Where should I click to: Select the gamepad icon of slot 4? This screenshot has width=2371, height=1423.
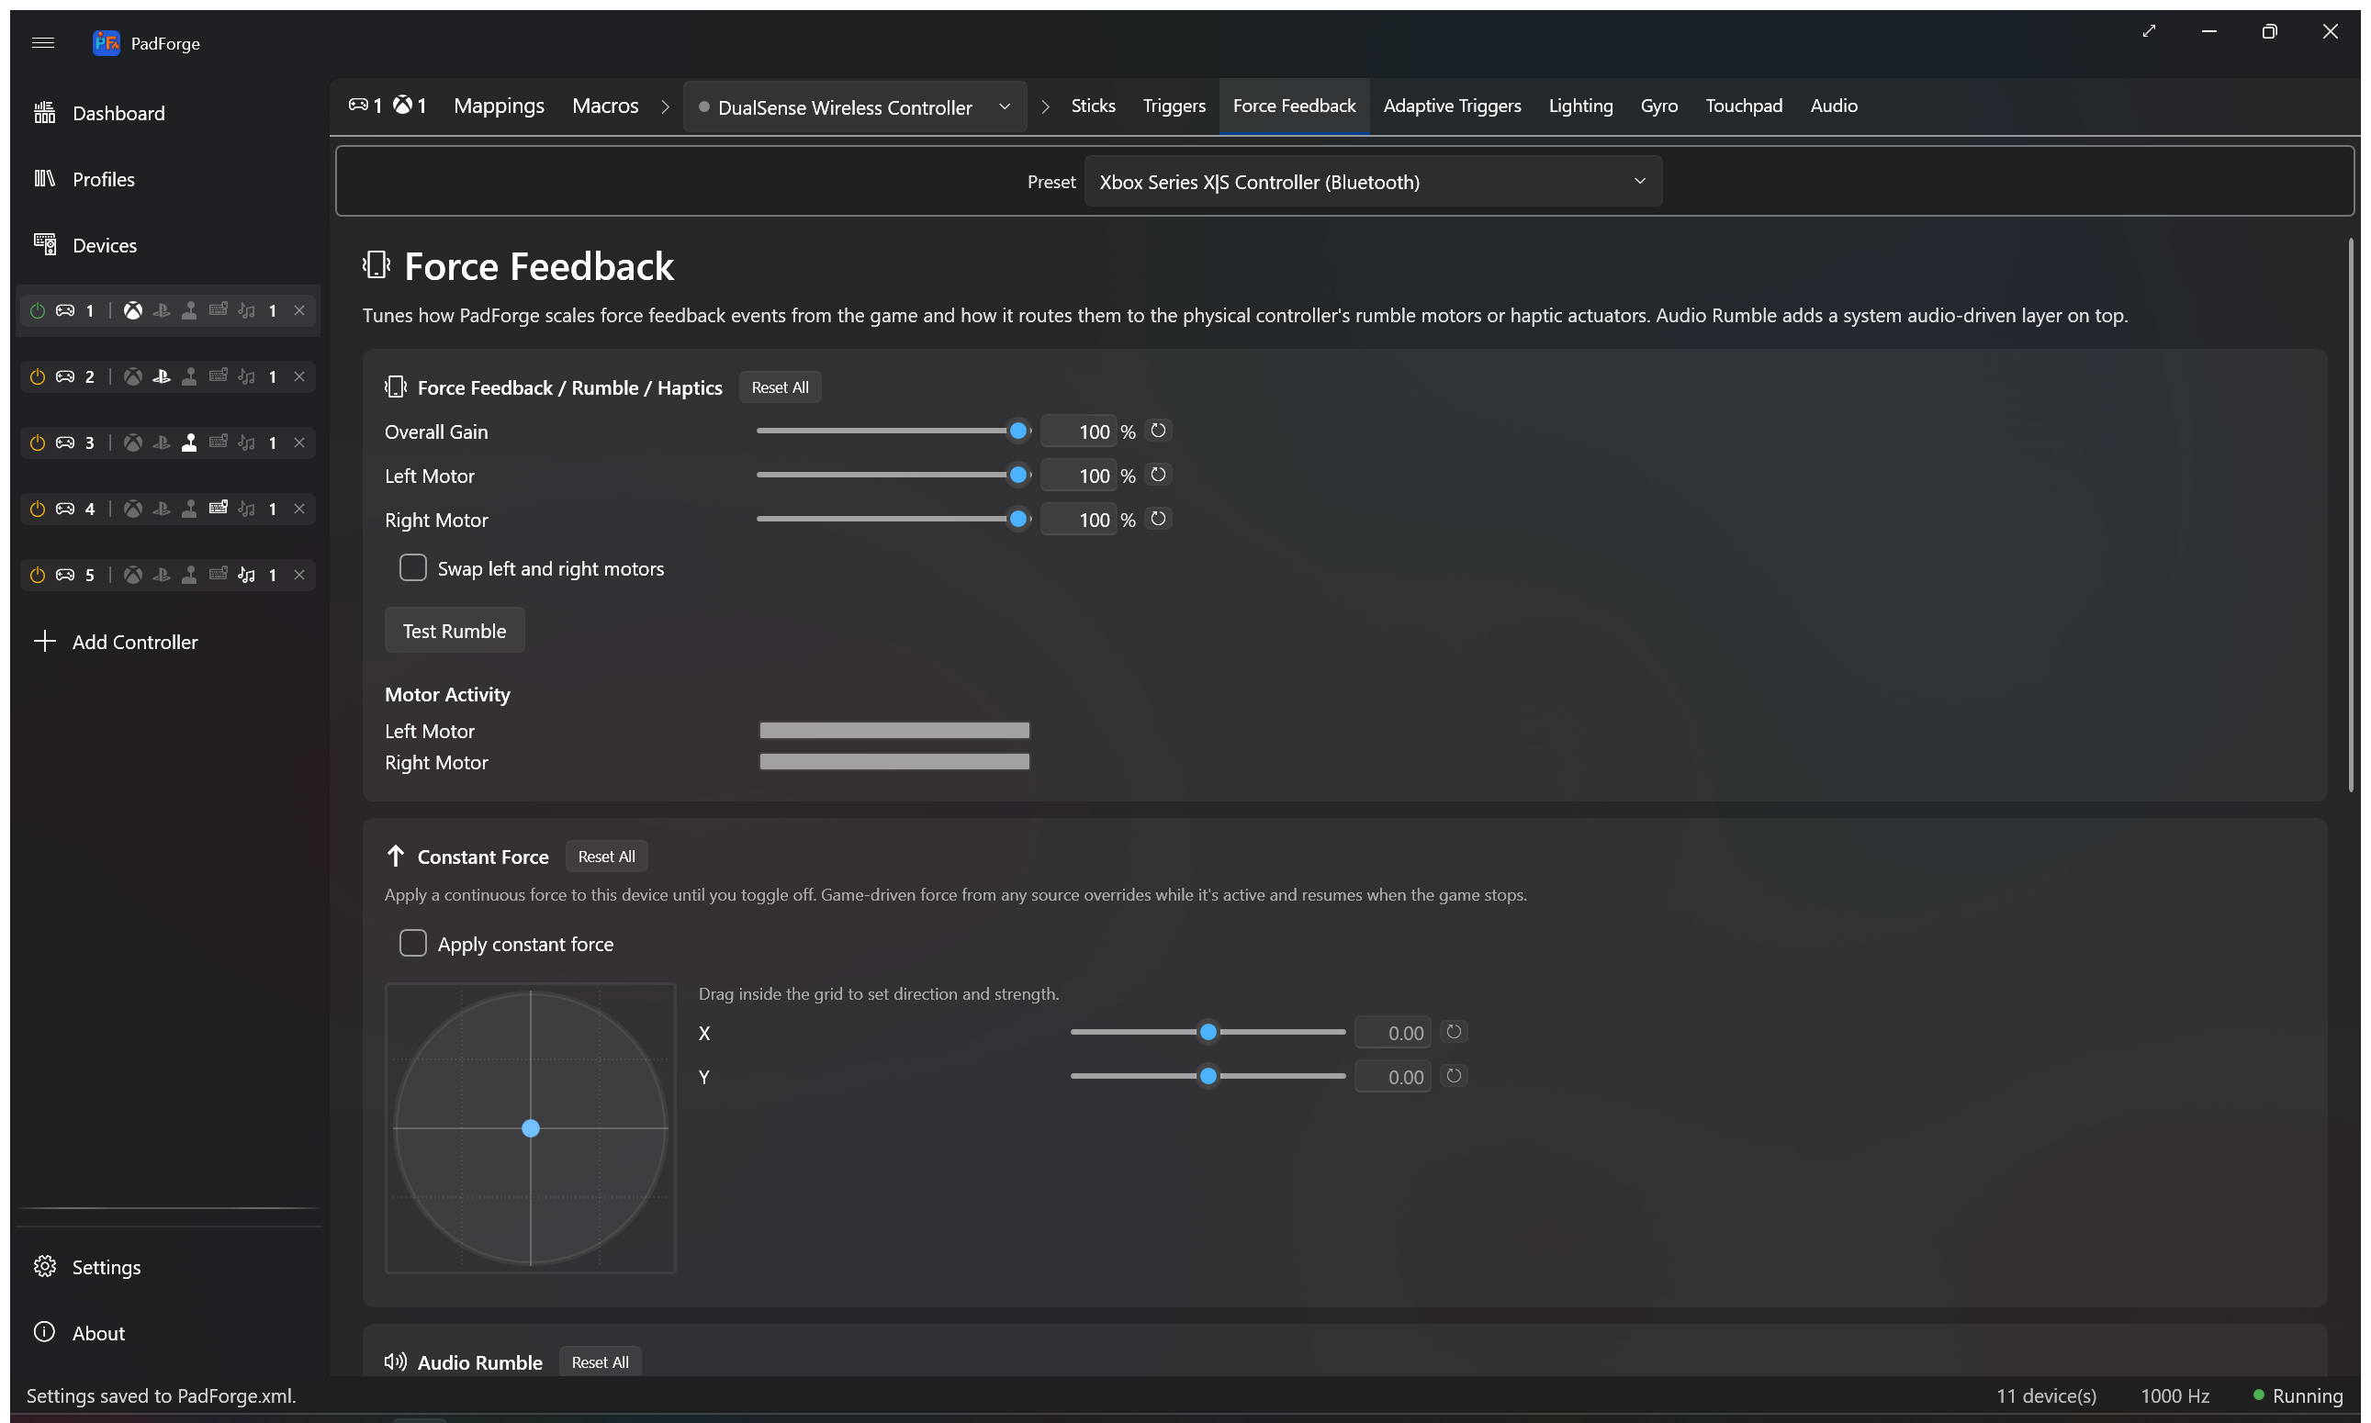(x=65, y=509)
